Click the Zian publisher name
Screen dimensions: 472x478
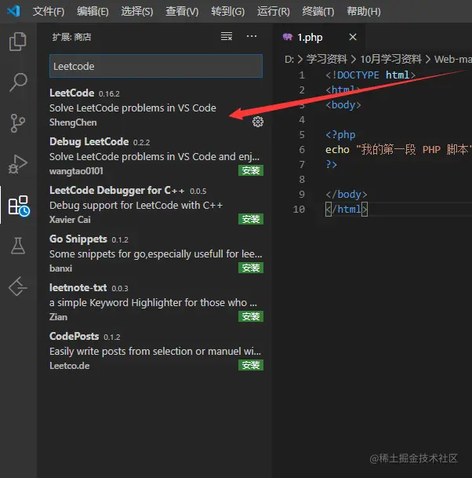pos(58,317)
